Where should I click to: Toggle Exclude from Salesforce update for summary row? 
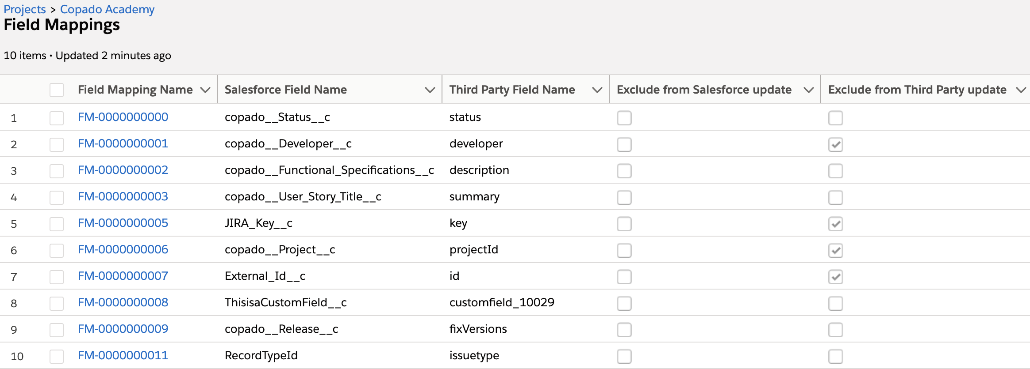[x=624, y=197]
